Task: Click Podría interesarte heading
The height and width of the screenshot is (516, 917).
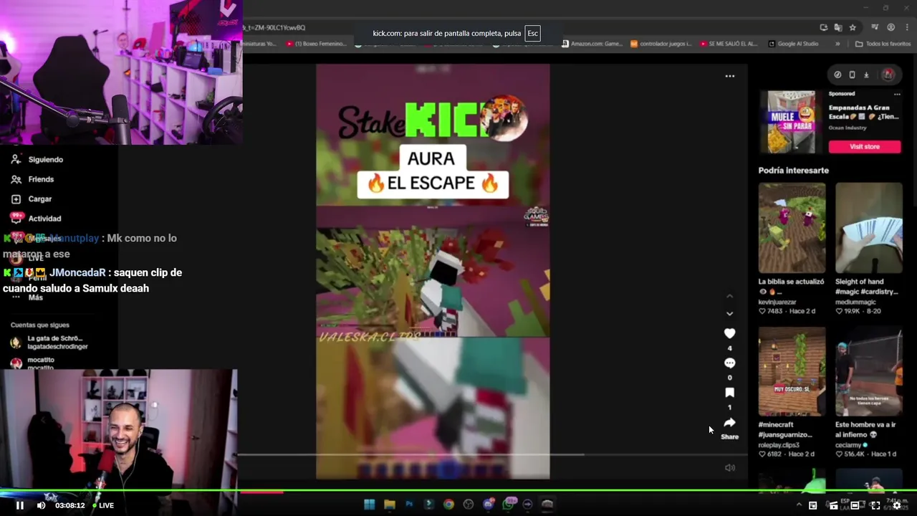Action: pos(793,171)
